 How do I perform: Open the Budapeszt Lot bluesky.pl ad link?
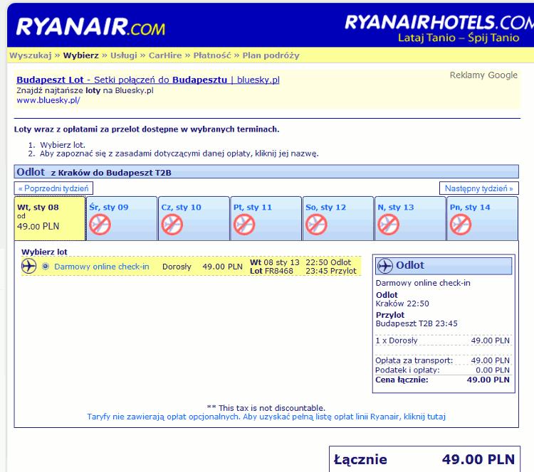[x=148, y=80]
